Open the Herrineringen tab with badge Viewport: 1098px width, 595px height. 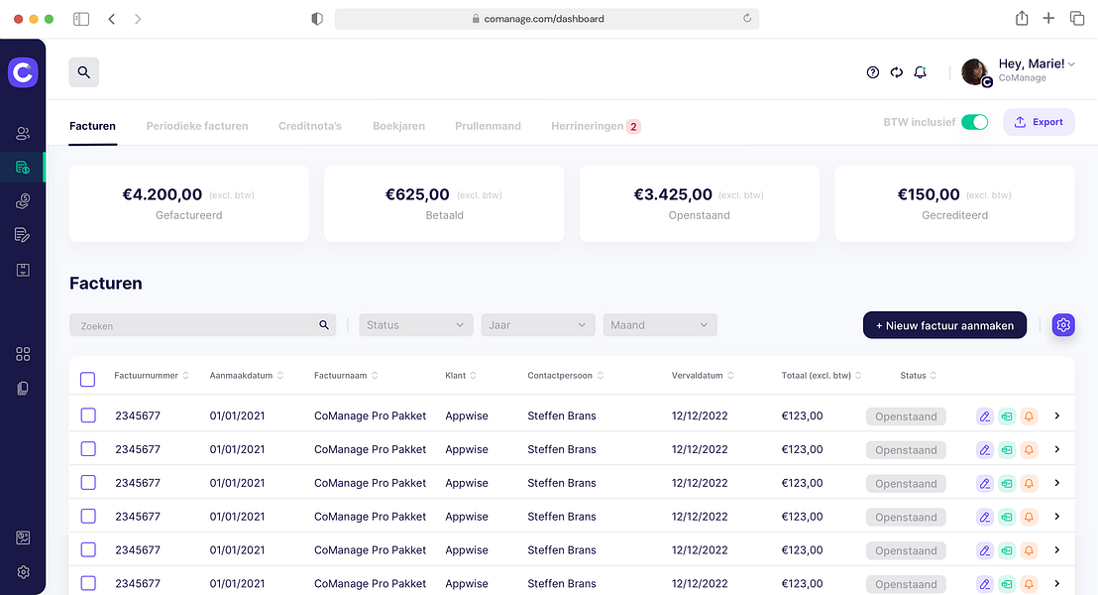click(596, 126)
